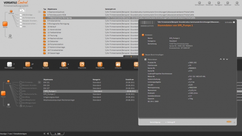Click the orange Ordner node in the lower tree
242x136 pixels.
click(x=8, y=81)
